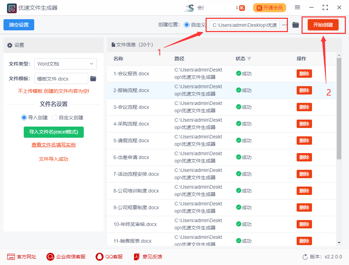The image size is (349, 265).
Task: Click the file list vertical scrollbar thumb
Action: tap(339, 108)
